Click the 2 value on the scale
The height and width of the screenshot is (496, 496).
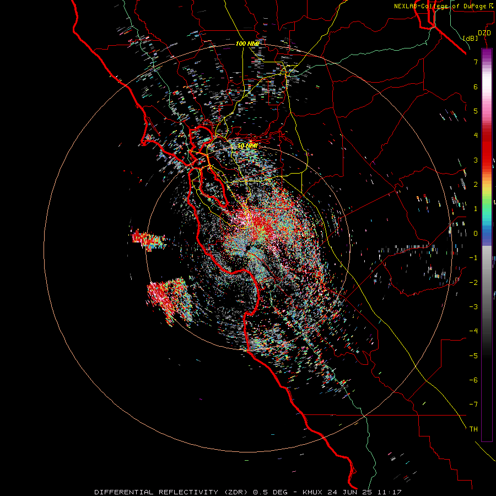point(476,185)
